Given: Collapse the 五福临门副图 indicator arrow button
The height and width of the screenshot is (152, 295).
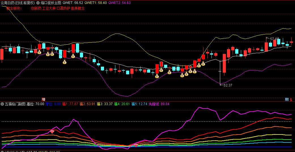Looking at the screenshot, I should click(2, 104).
